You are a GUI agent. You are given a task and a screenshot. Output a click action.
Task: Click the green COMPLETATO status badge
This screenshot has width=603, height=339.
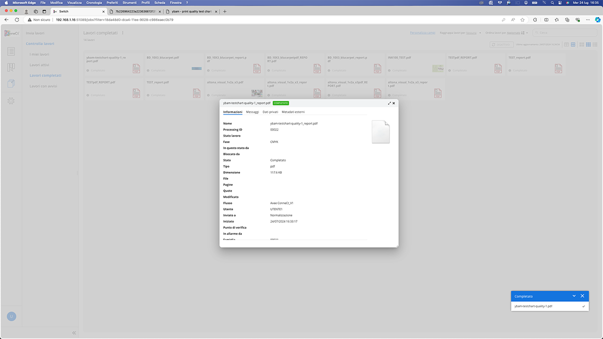click(x=281, y=103)
